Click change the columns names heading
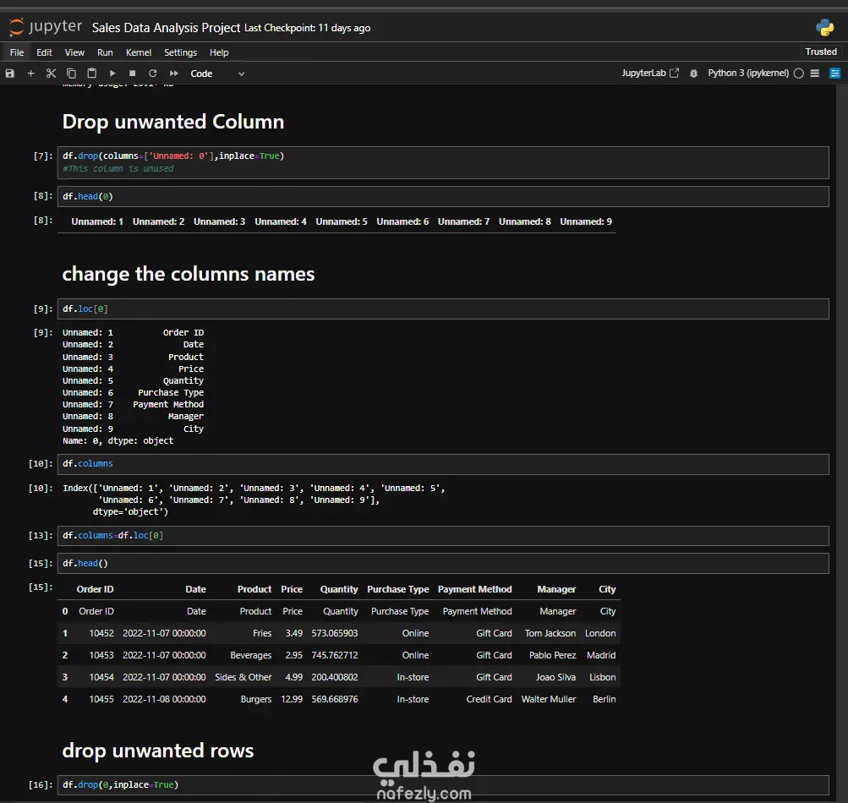This screenshot has width=848, height=803. [189, 274]
